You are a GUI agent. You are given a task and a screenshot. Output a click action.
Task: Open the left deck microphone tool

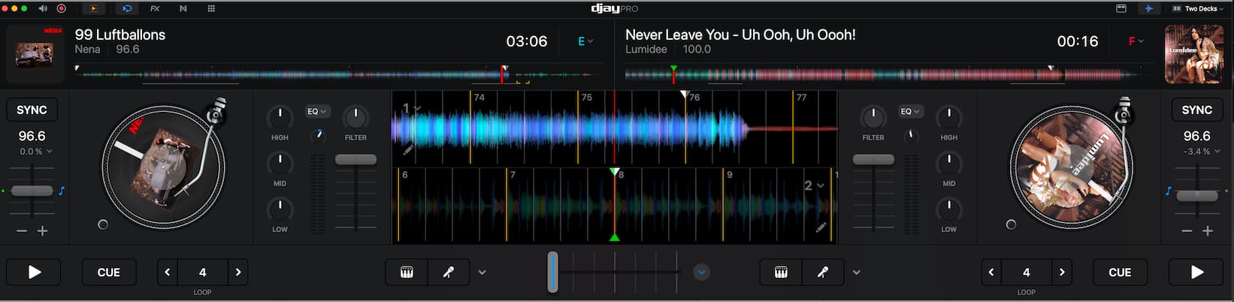pos(449,272)
